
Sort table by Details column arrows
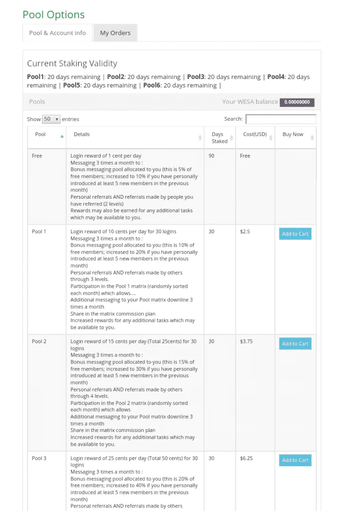pos(200,138)
